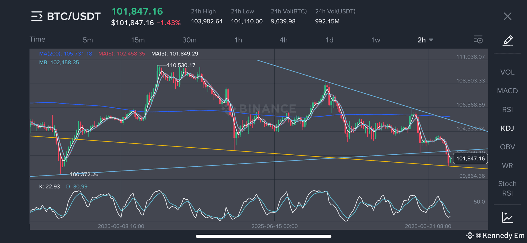Switch to the 15m timeframe
Viewport: 527px width, 243px height.
tap(138, 40)
